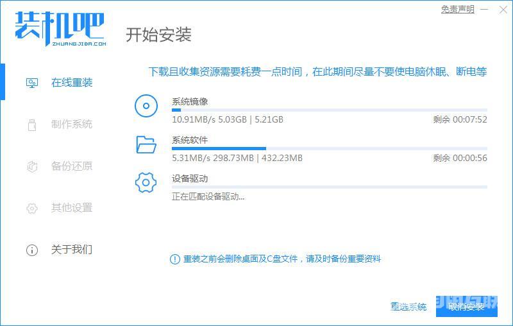Click the 系统镜像 download progress bar
The height and width of the screenshot is (326, 513).
pos(329,110)
